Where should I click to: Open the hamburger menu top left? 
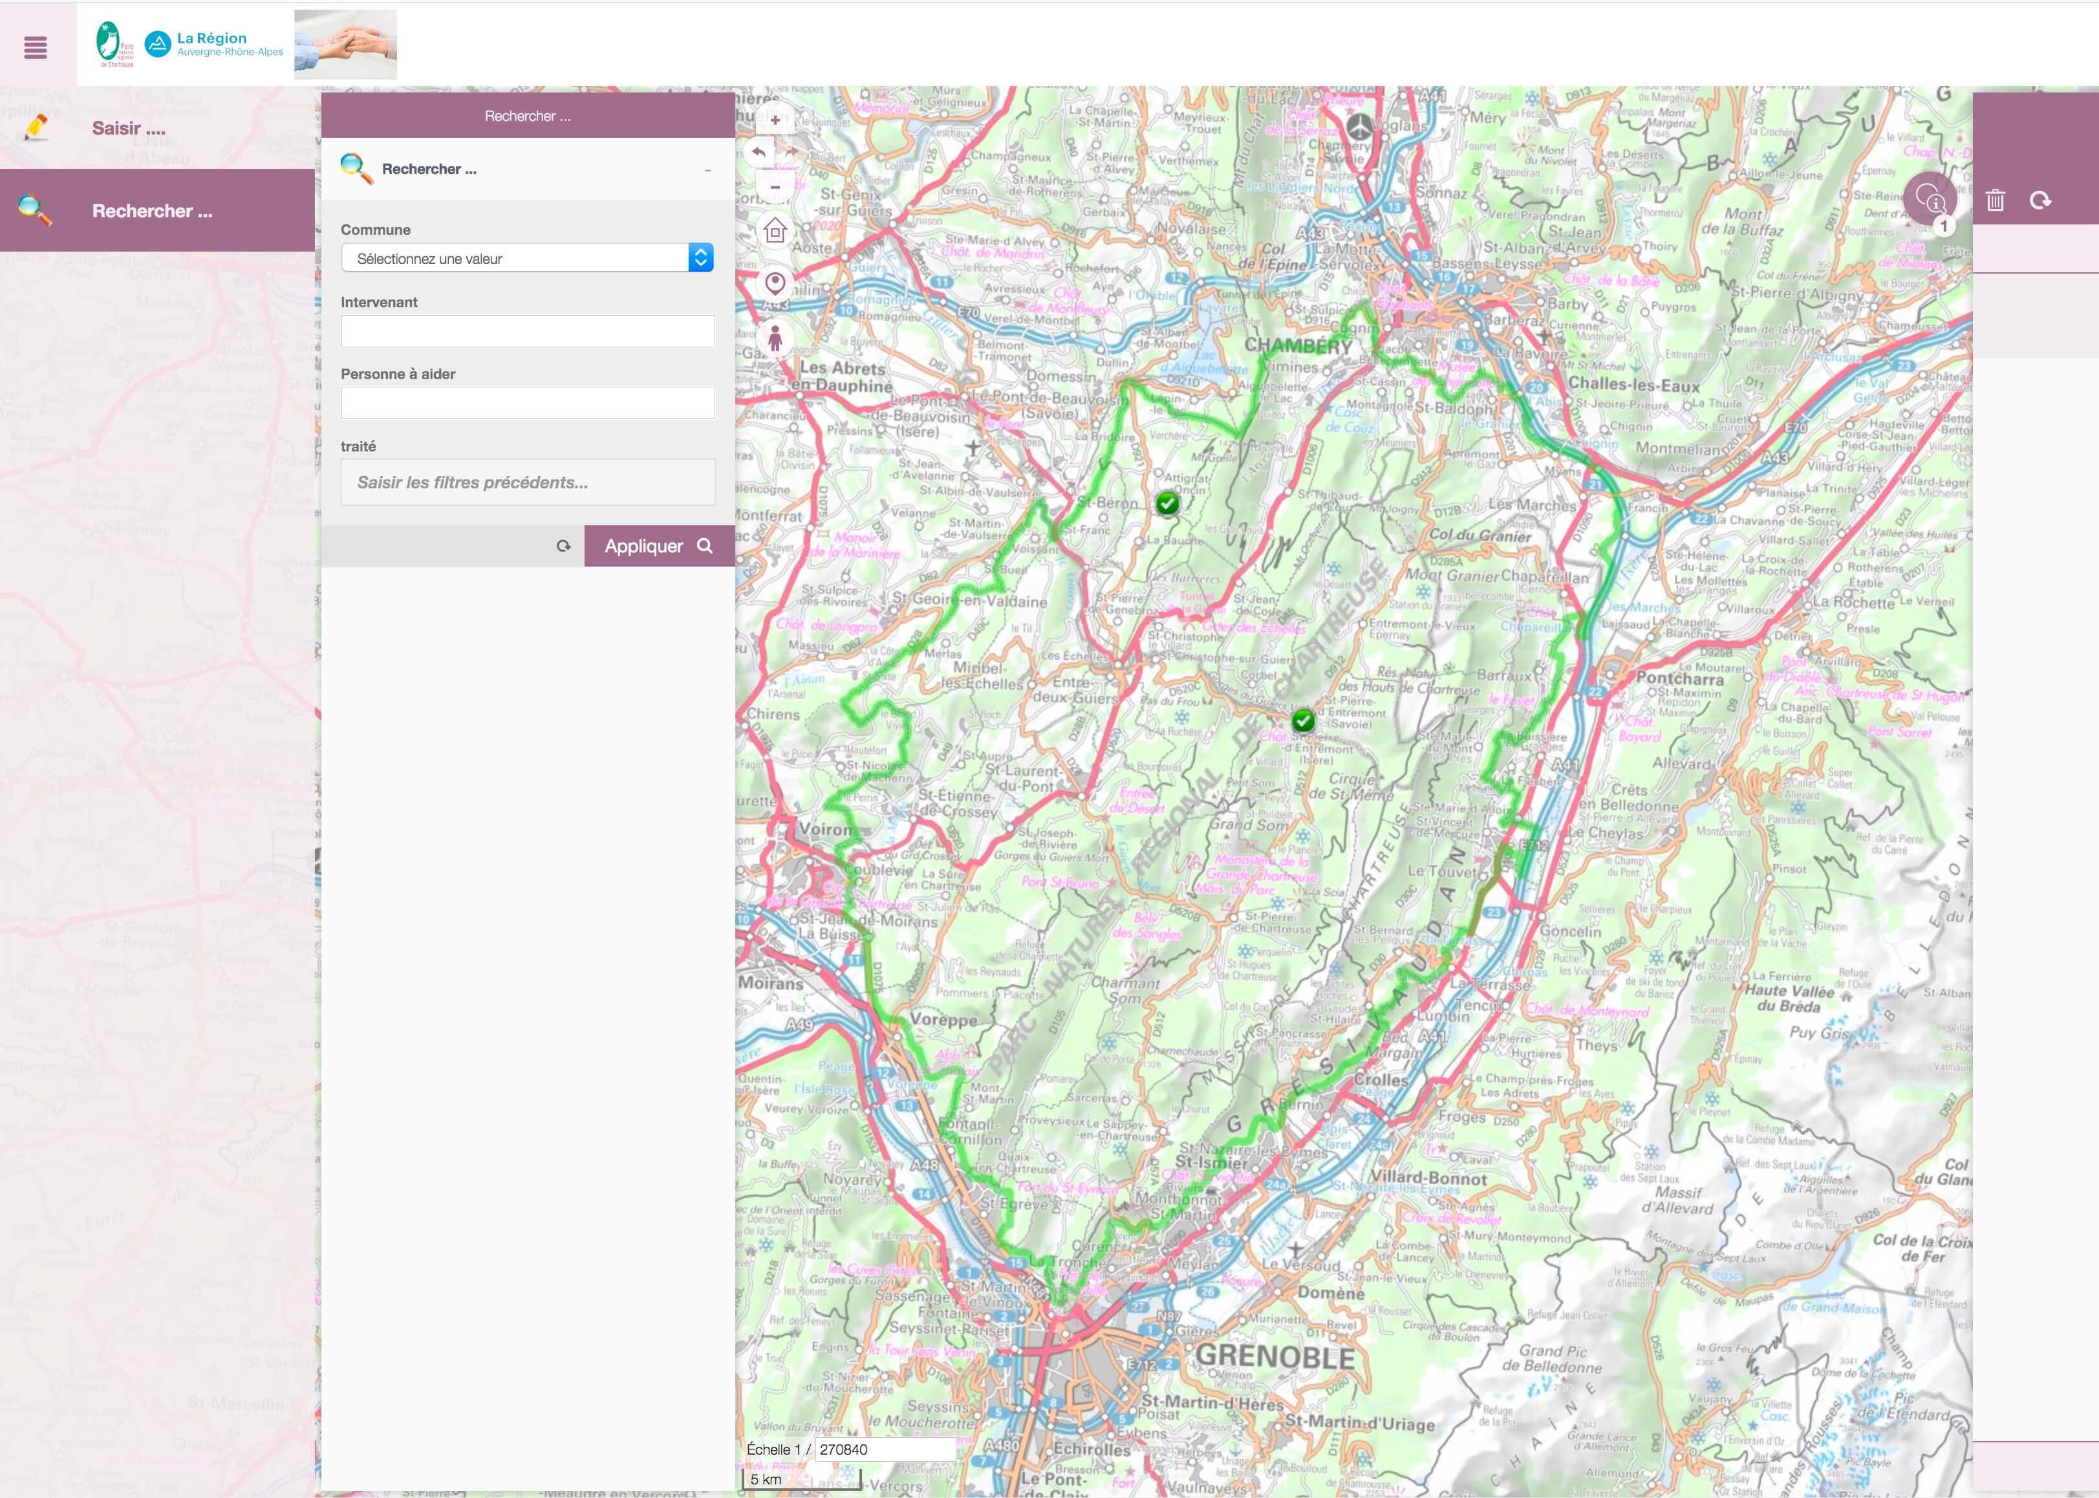point(35,47)
